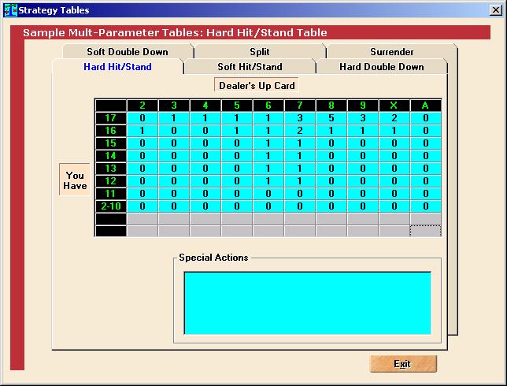Select the bottom-right gray empty grid cell

pyautogui.click(x=425, y=231)
